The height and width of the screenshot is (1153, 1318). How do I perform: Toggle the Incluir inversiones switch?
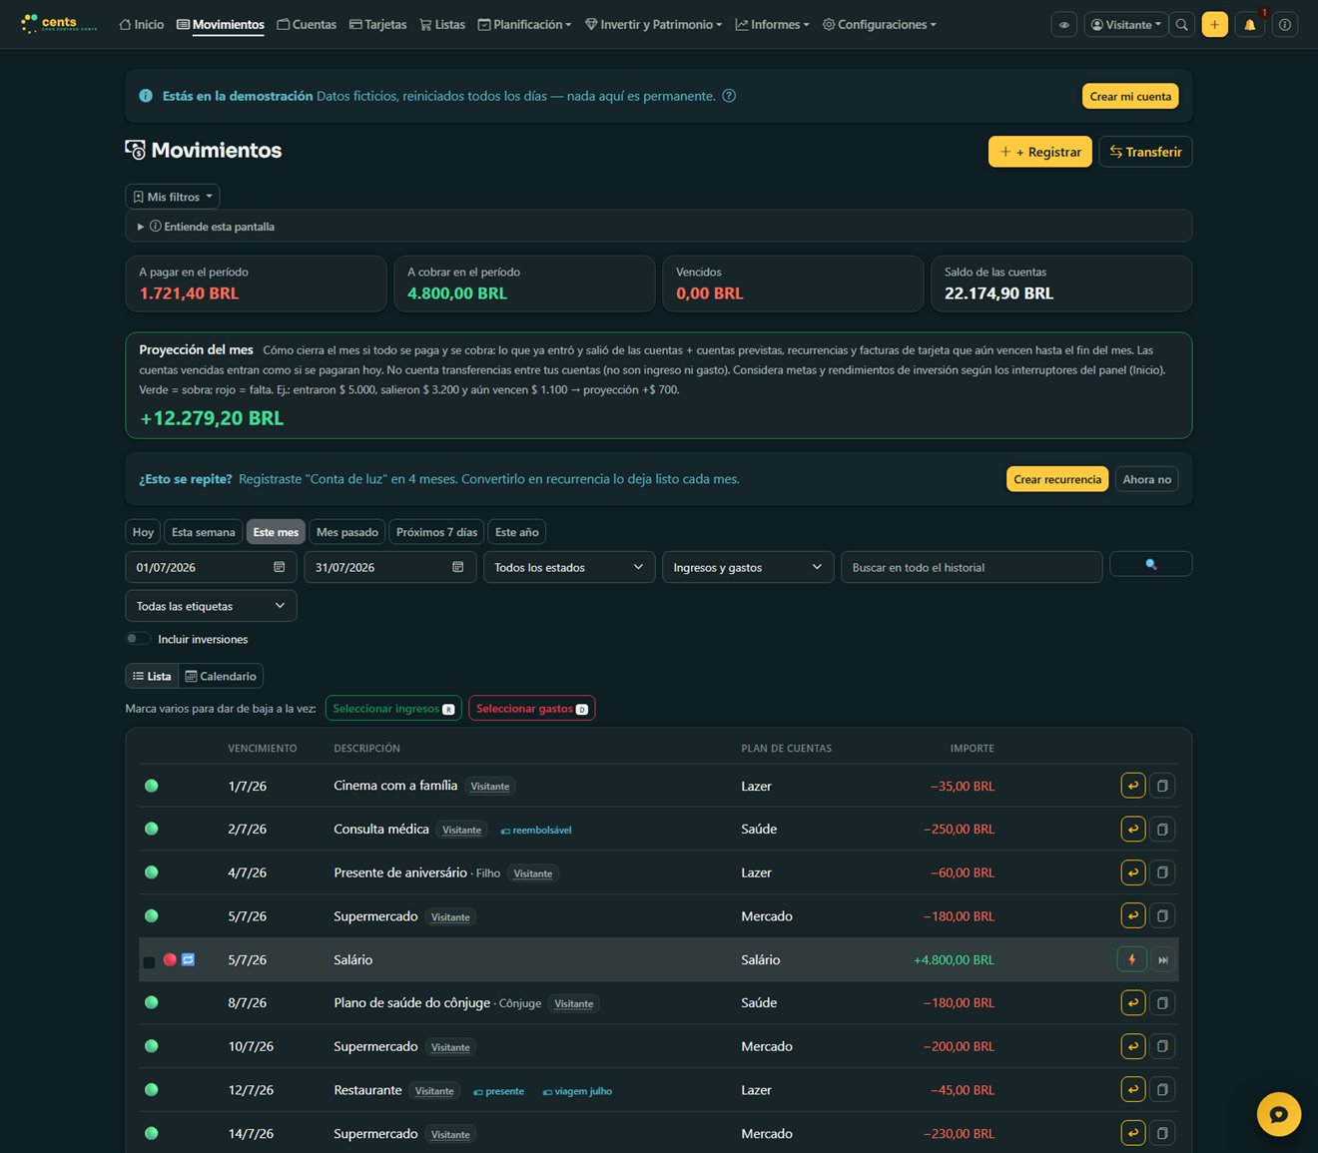point(138,639)
